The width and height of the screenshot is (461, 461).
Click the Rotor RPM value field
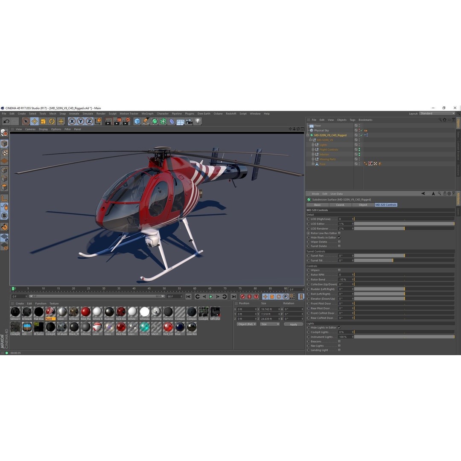click(345, 275)
